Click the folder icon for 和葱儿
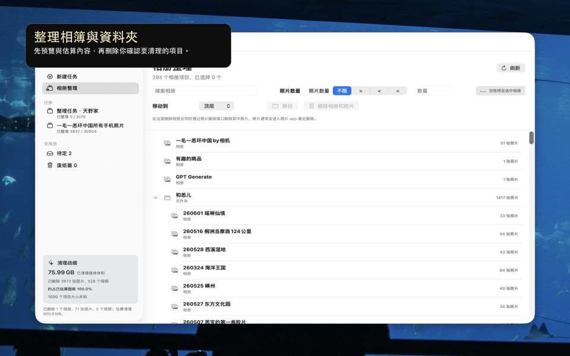The width and height of the screenshot is (570, 356). pos(167,198)
